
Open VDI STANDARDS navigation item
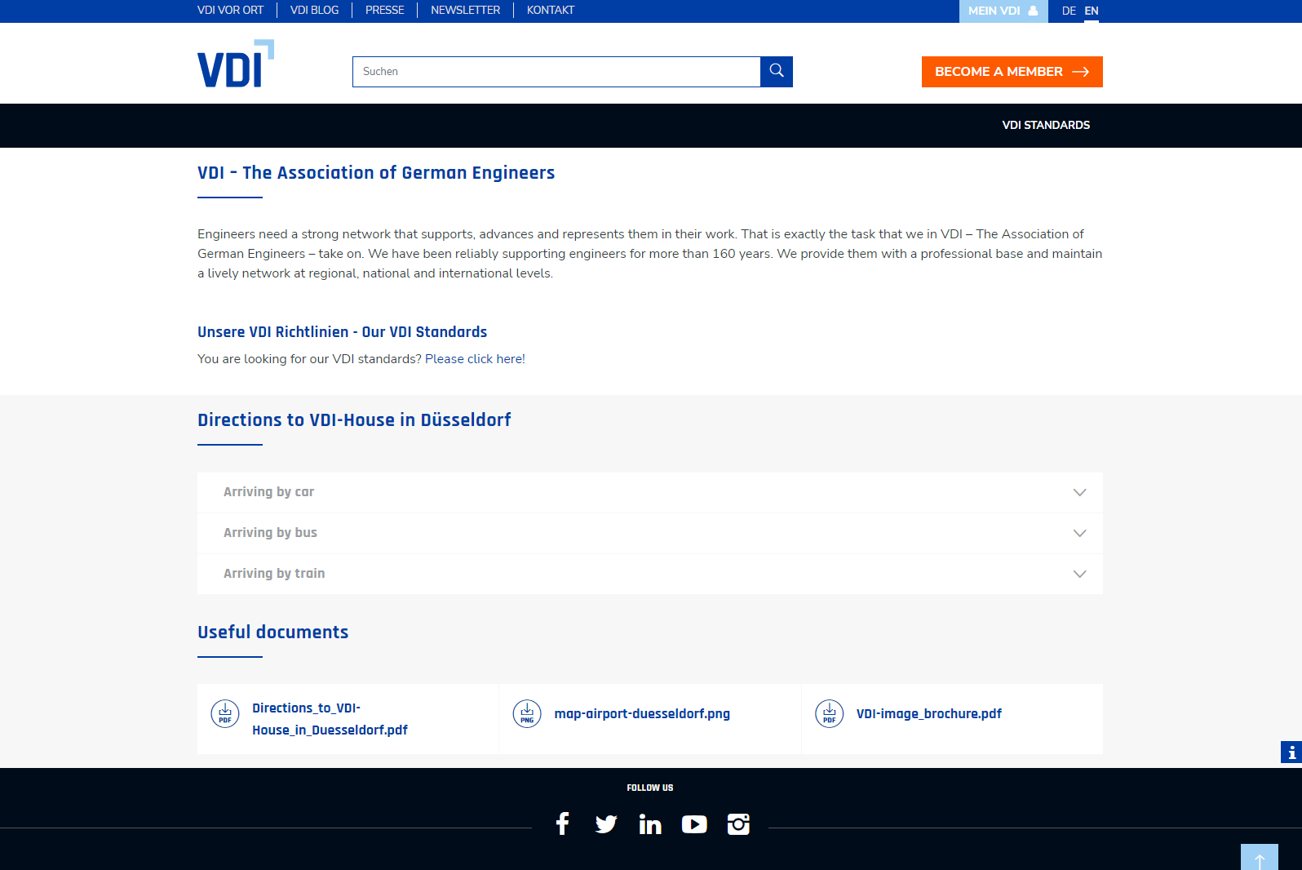[1046, 125]
